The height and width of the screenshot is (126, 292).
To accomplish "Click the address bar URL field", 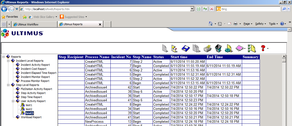I will click(106, 9).
